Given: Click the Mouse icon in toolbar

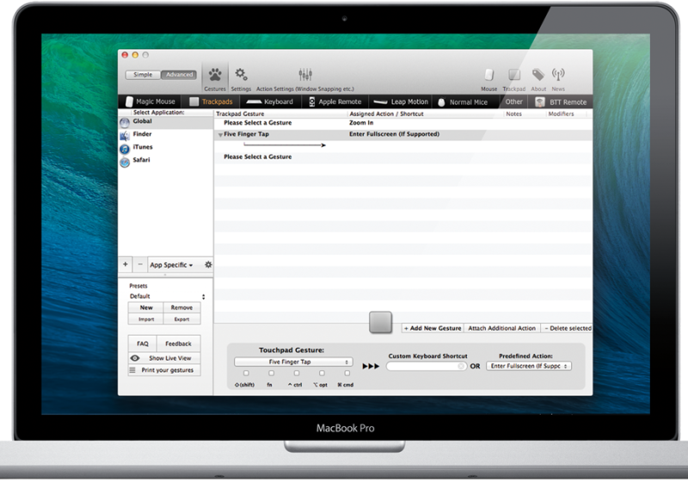Looking at the screenshot, I should 488,77.
